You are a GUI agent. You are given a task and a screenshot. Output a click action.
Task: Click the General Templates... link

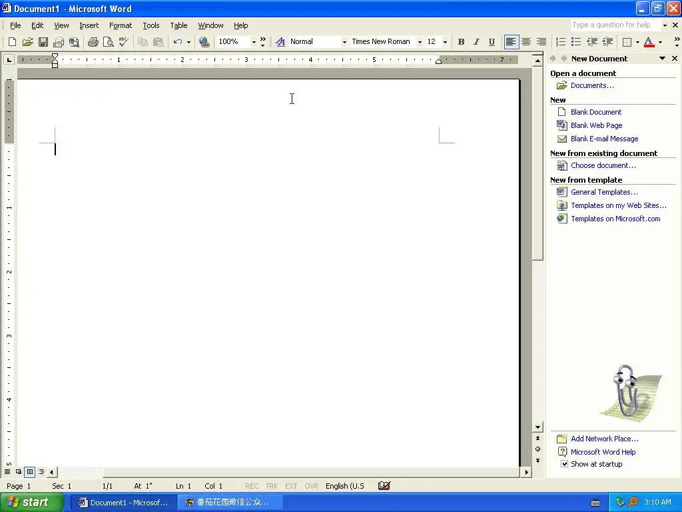pyautogui.click(x=604, y=192)
